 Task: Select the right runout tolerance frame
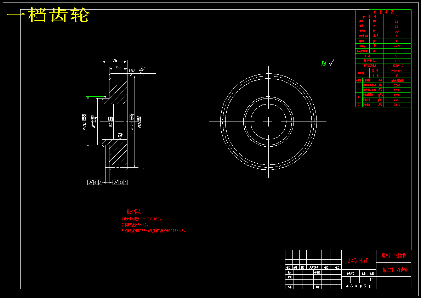120,182
